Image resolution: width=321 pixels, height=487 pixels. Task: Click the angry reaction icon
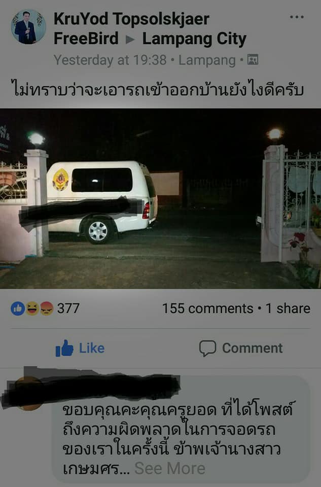(x=47, y=308)
